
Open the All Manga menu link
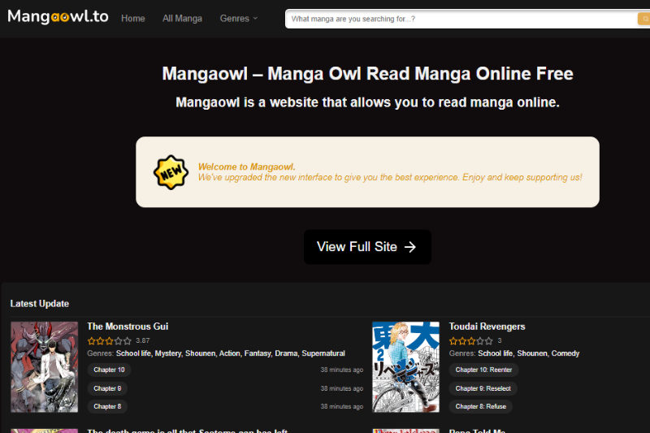(182, 19)
